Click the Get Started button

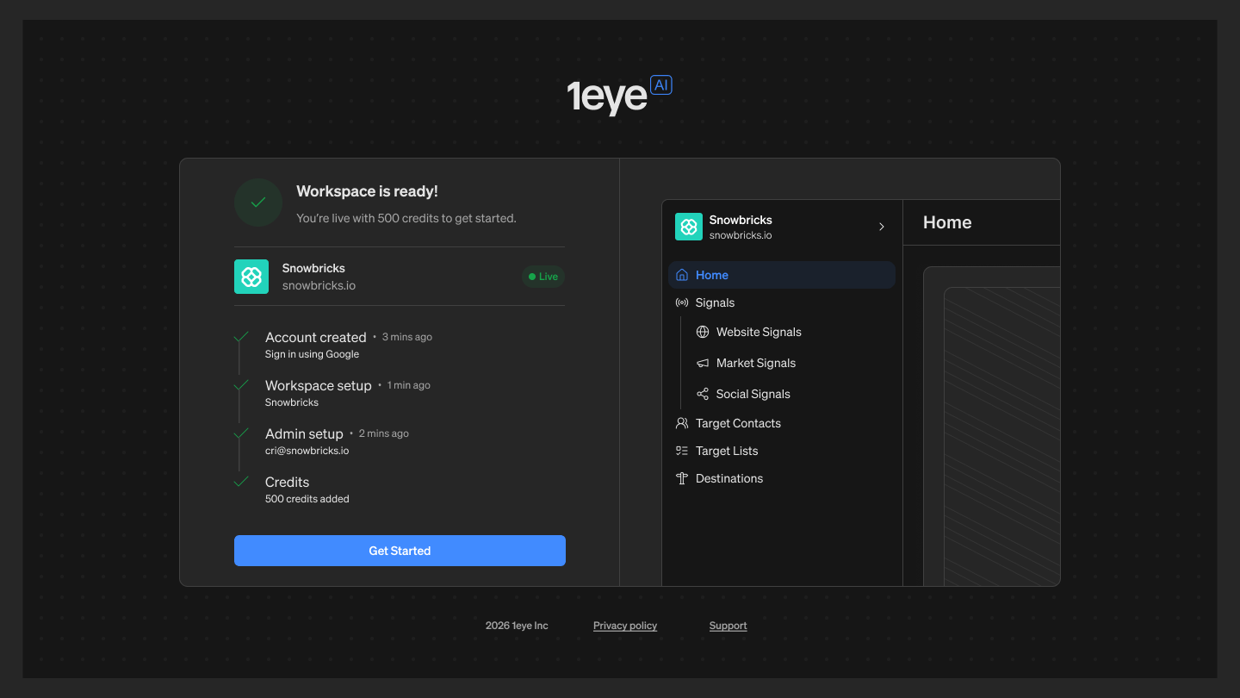click(400, 551)
